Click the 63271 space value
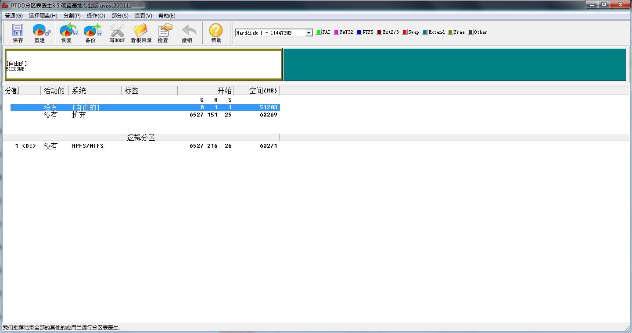This screenshot has height=333, width=632. pyautogui.click(x=269, y=146)
